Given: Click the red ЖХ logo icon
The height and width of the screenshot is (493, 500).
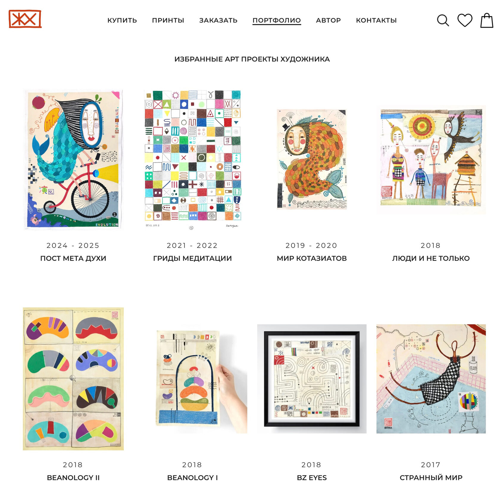Looking at the screenshot, I should tap(25, 19).
